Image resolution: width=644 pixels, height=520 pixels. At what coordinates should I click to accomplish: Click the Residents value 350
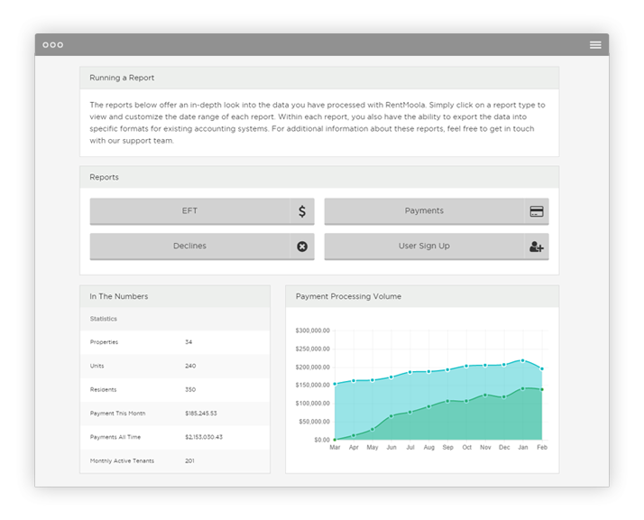click(190, 389)
